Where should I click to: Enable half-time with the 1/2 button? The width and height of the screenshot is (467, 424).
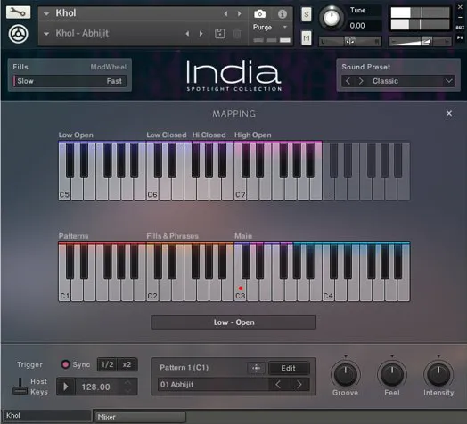[107, 364]
